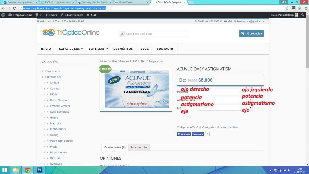Open Windows Start button
This screenshot has width=309, height=174.
[4, 170]
